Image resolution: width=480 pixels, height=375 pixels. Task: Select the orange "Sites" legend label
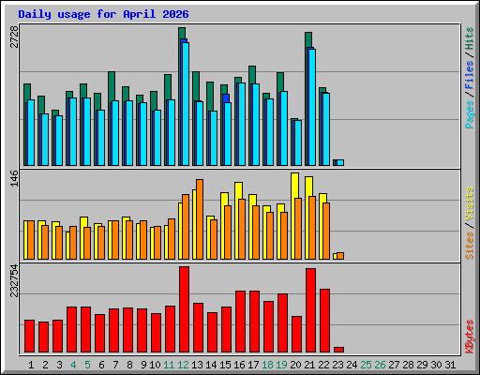click(x=470, y=246)
